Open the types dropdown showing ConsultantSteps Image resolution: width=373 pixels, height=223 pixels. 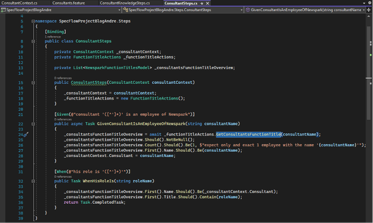point(182,10)
